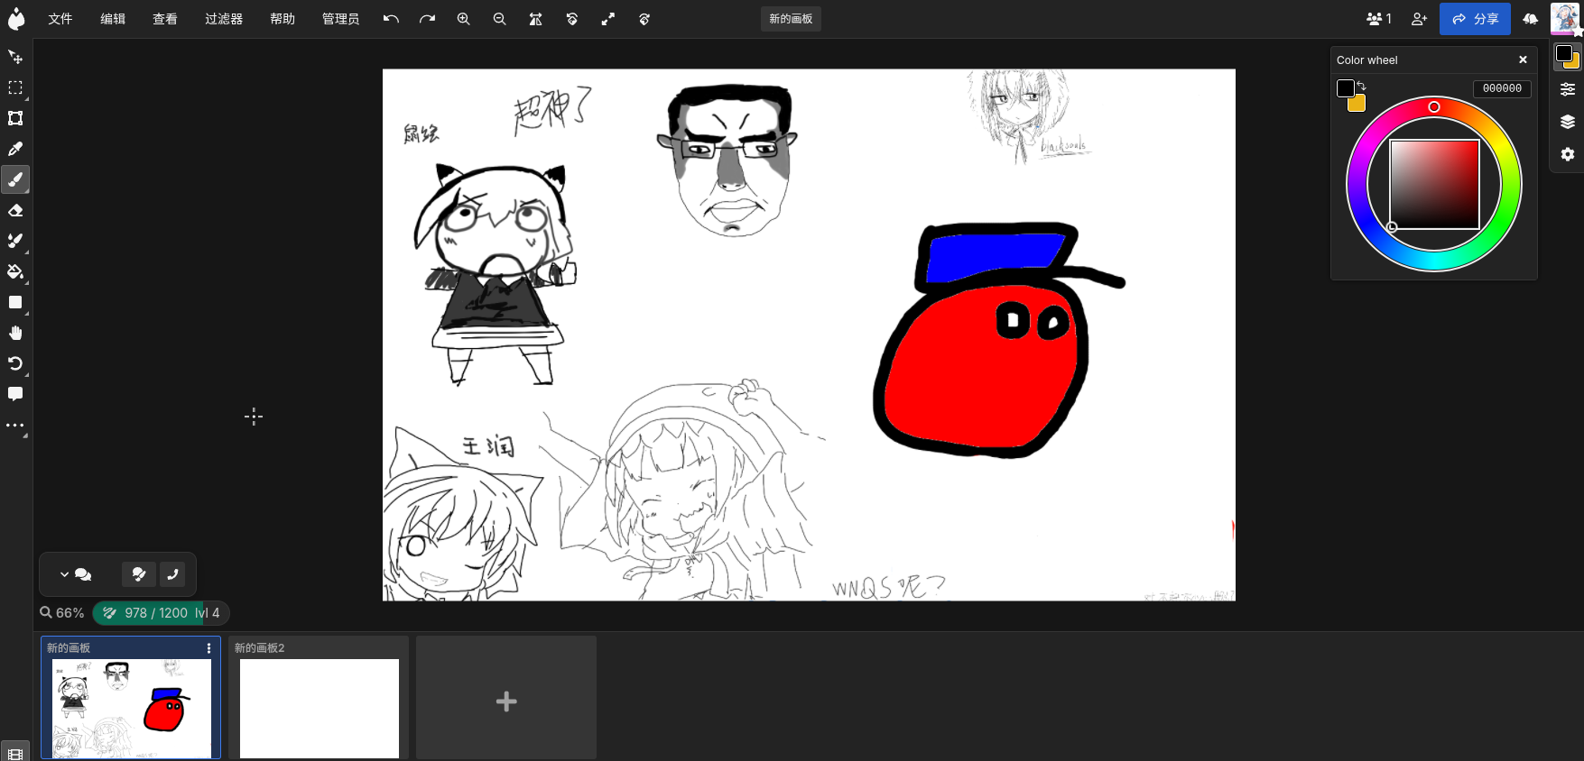Click the 66% zoom level indicator
This screenshot has height=761, width=1584.
coord(62,613)
